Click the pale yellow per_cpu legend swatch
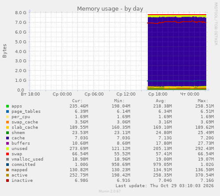220x196 pixels. tap(8, 117)
